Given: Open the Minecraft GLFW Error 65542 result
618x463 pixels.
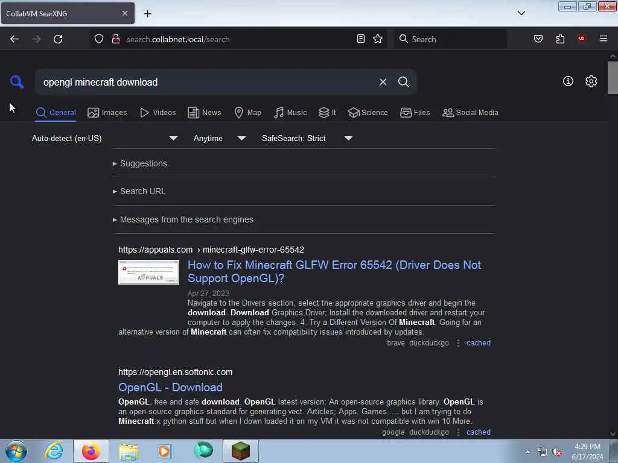Looking at the screenshot, I should point(334,272).
